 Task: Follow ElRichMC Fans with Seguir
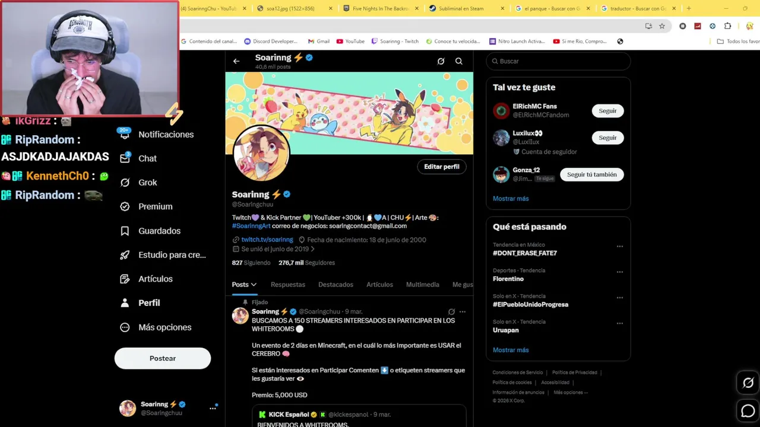click(x=607, y=111)
